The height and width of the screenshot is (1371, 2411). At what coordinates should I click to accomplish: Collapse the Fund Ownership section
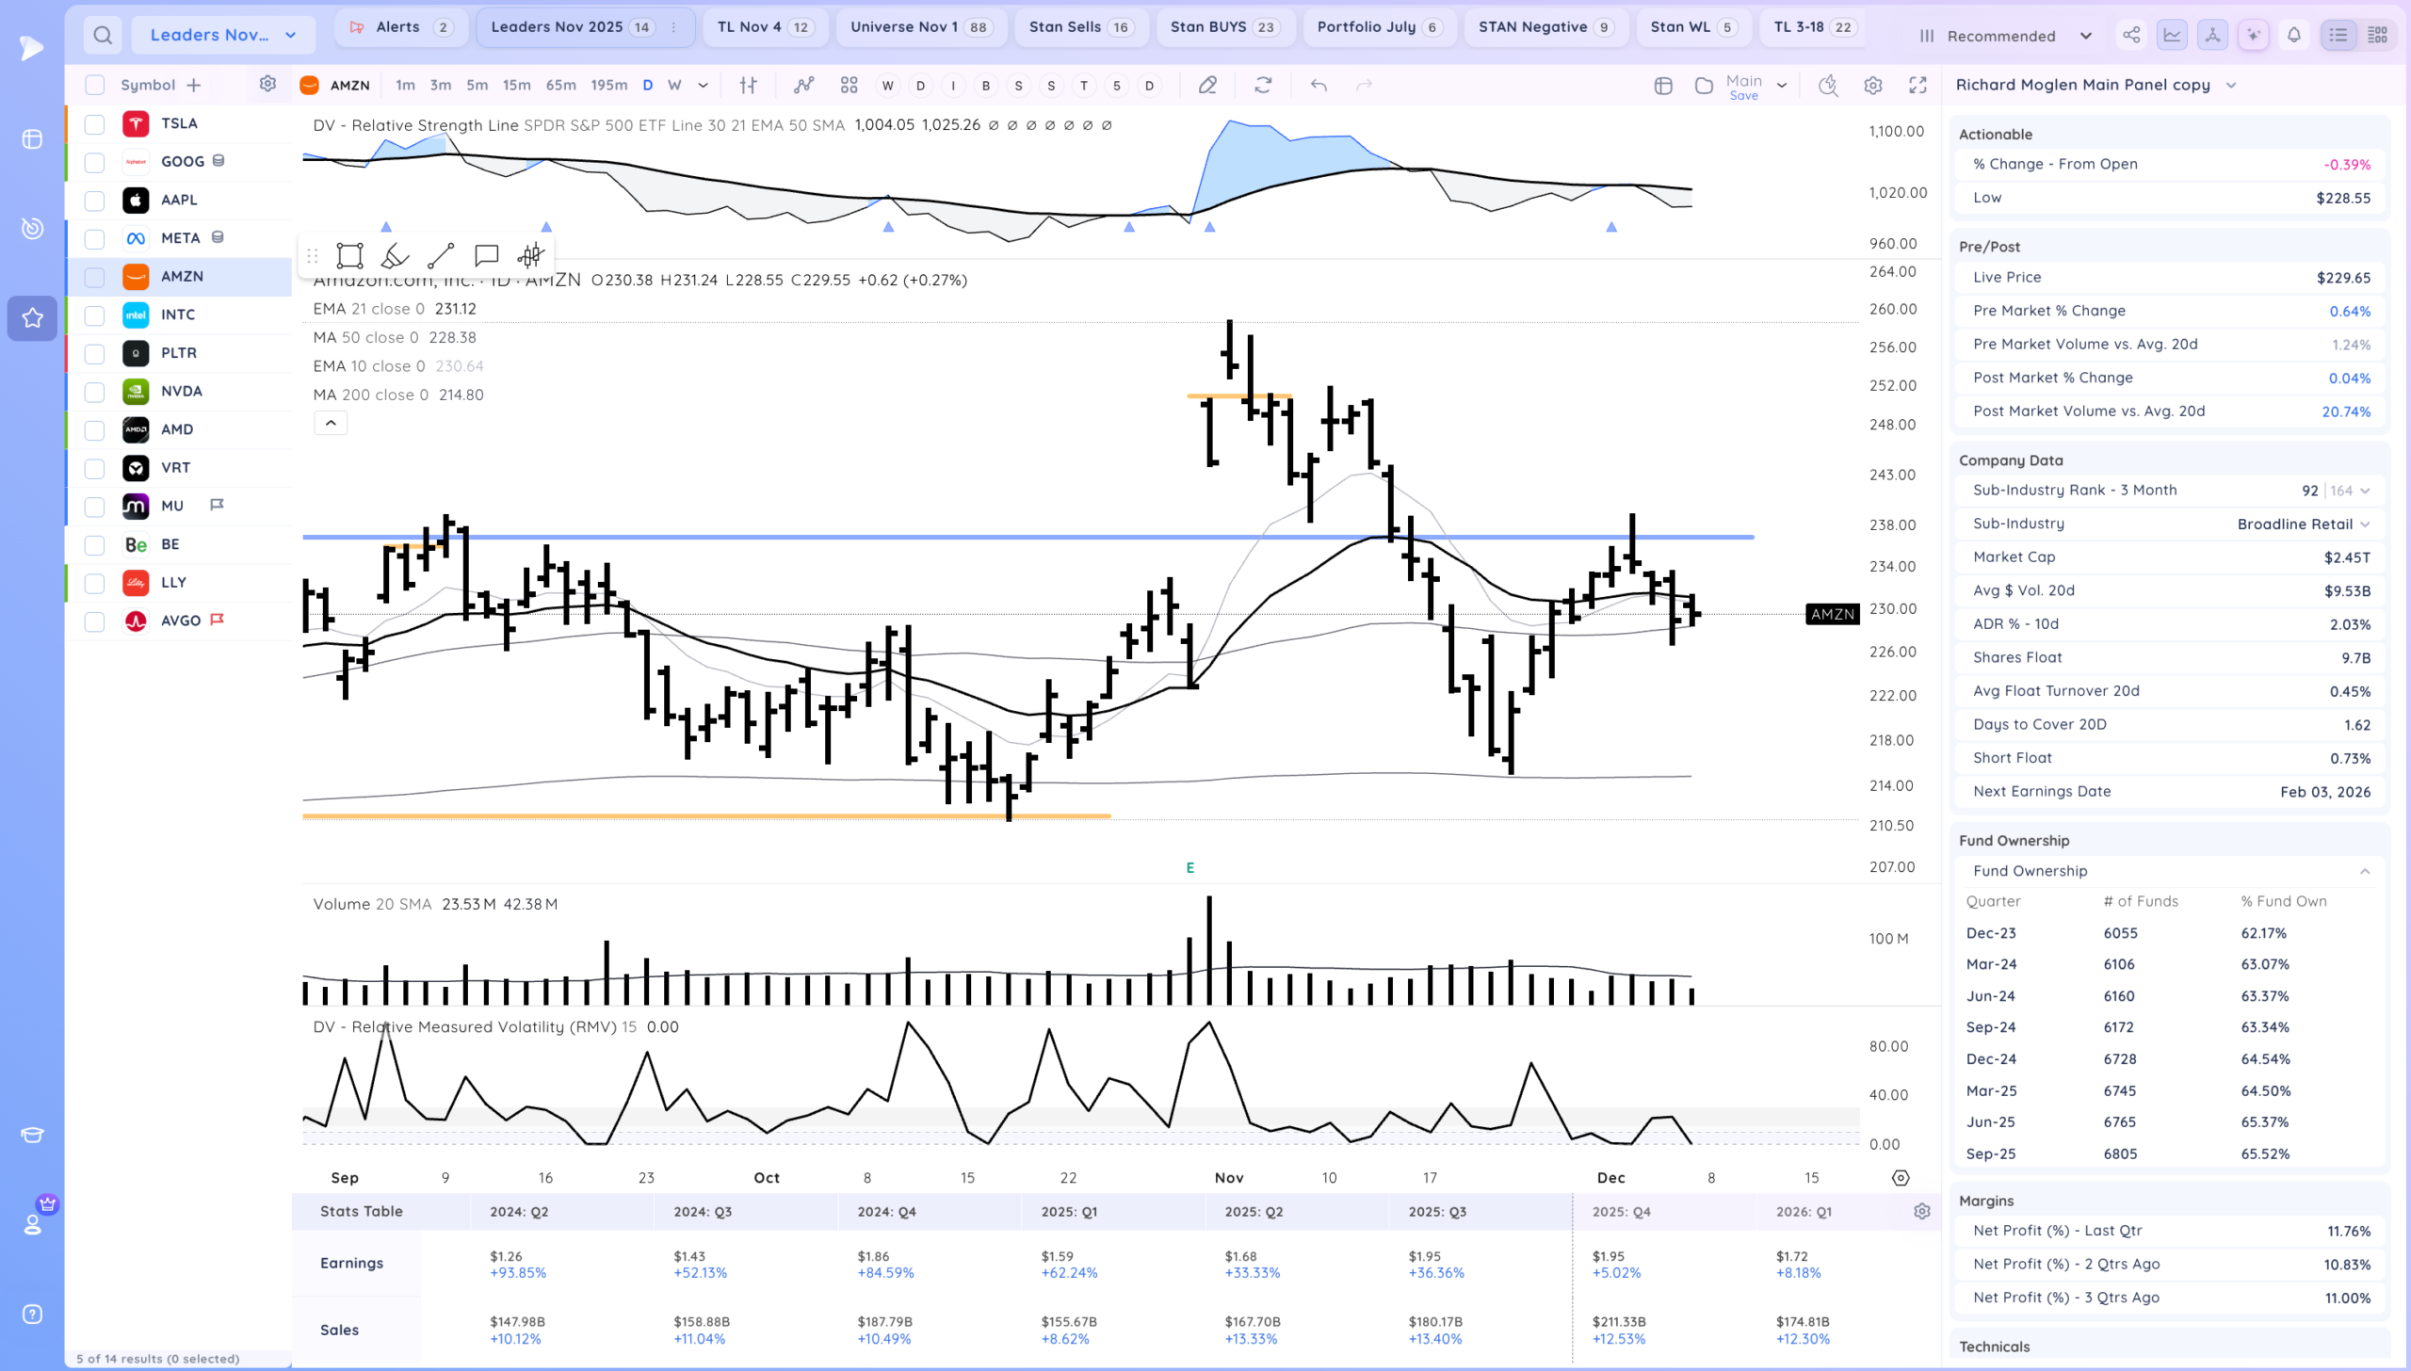tap(2365, 871)
